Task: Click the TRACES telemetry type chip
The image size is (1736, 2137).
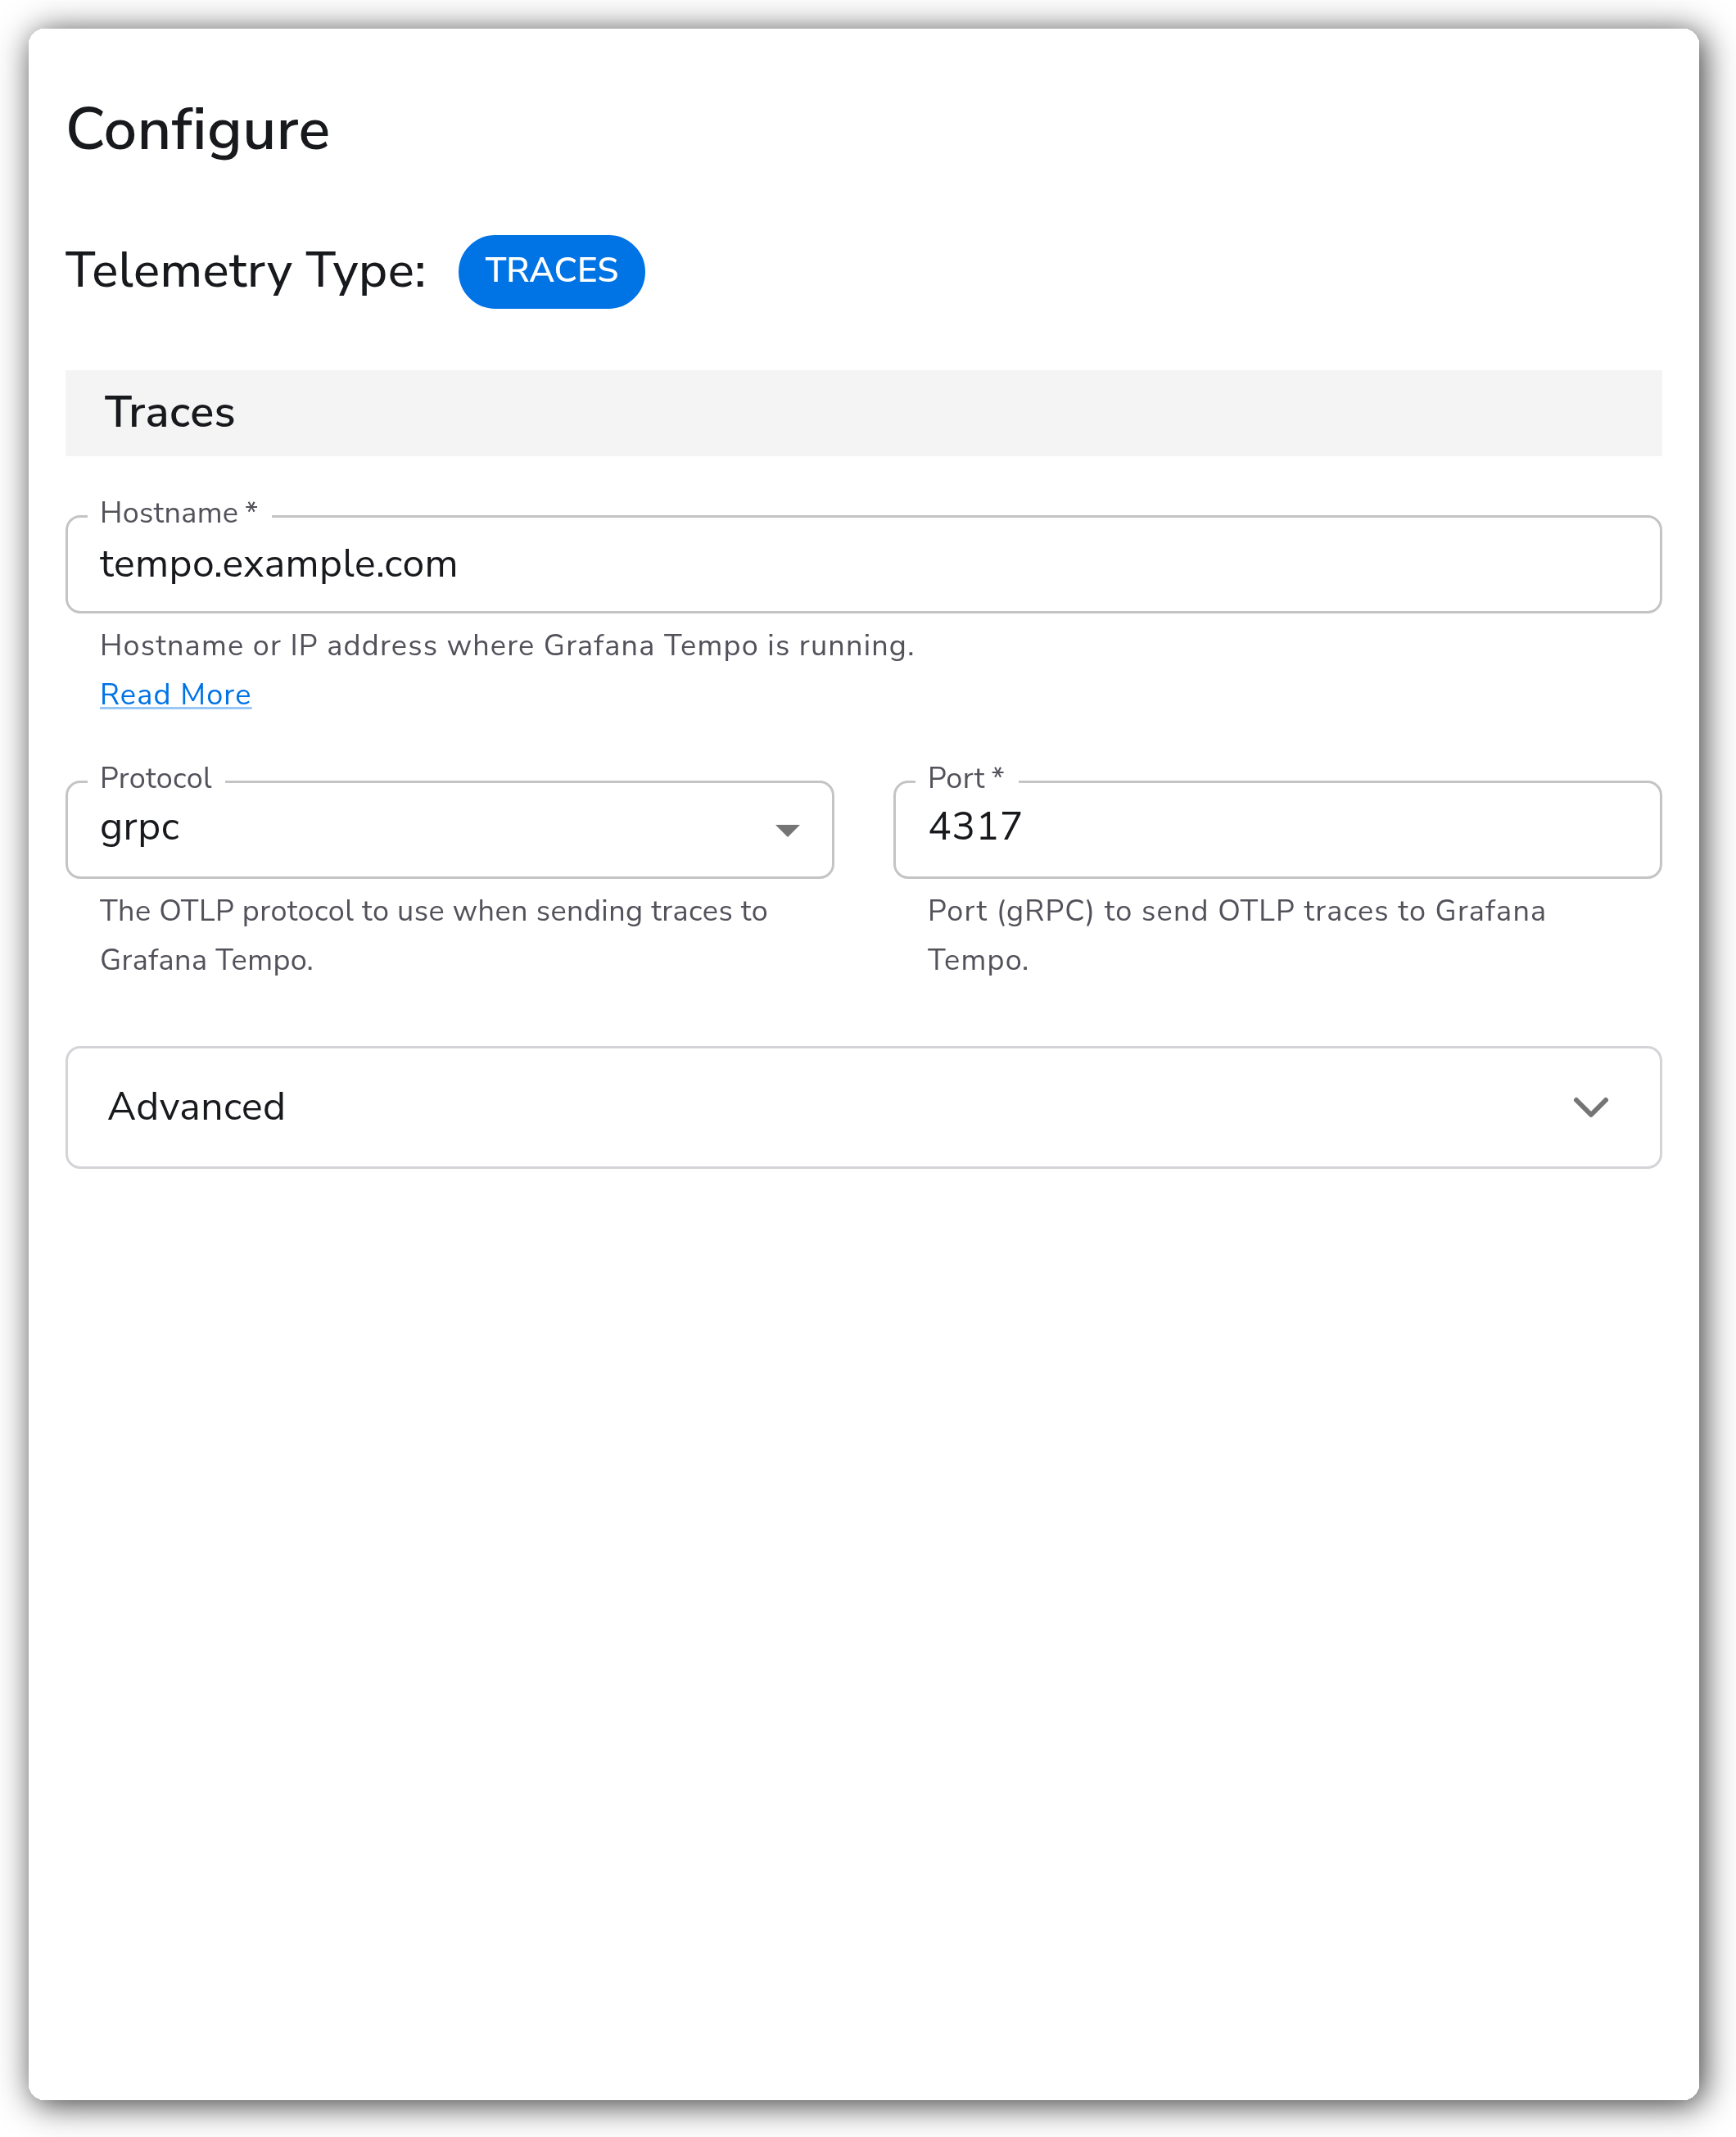Action: point(551,271)
